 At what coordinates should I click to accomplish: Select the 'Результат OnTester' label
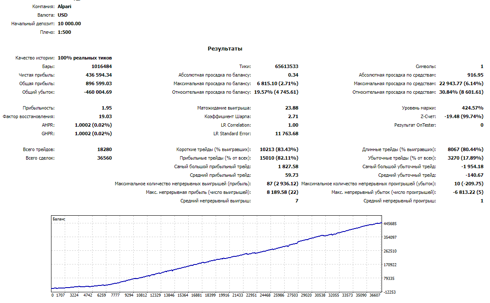point(415,125)
